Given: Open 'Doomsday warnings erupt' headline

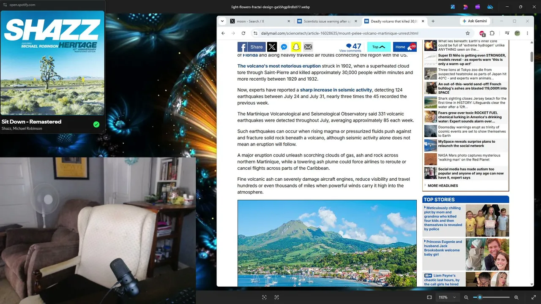Looking at the screenshot, I should (472, 132).
